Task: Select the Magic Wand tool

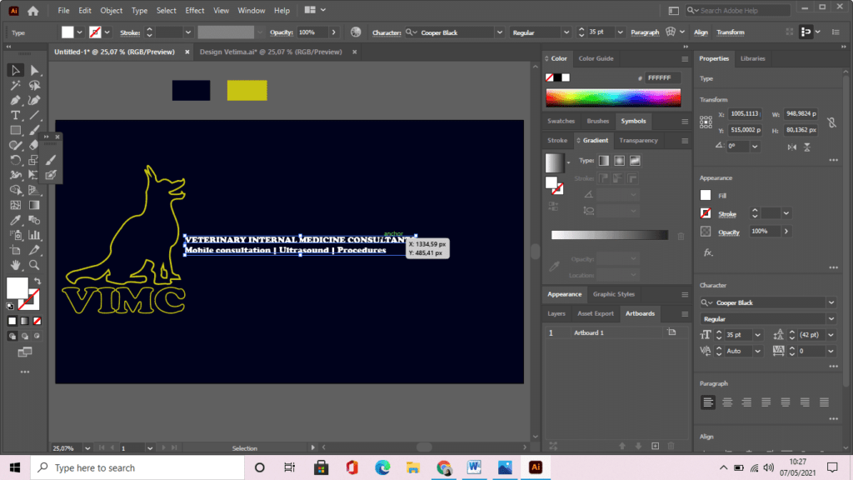Action: point(15,86)
